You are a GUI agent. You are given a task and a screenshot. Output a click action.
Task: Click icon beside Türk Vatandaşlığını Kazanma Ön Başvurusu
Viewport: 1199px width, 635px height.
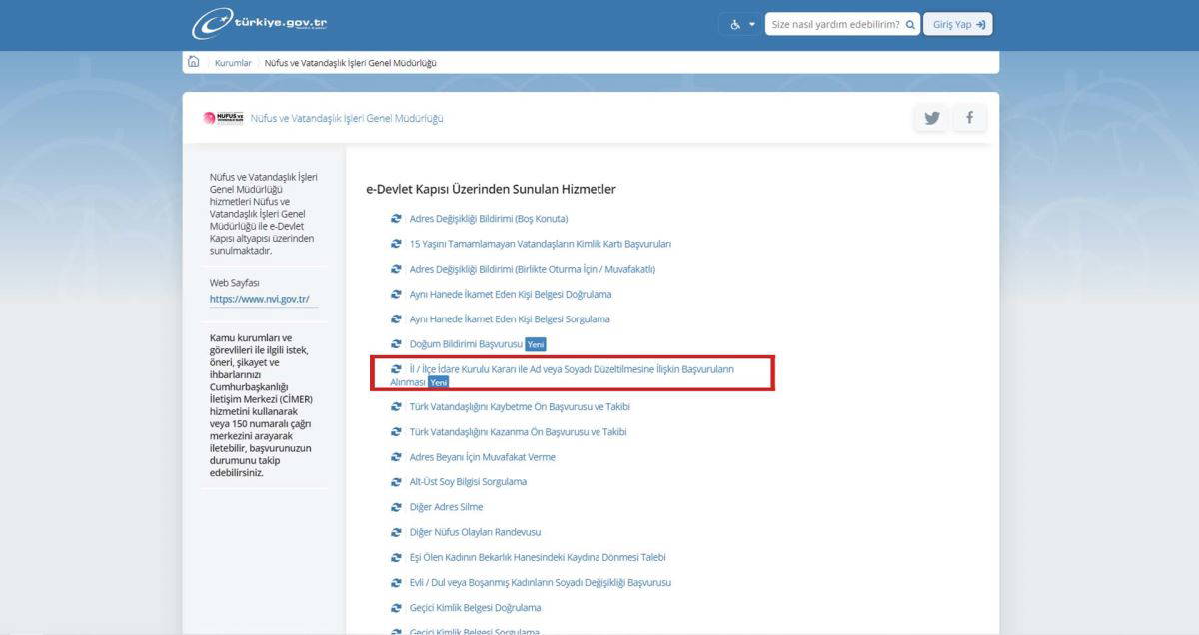(x=396, y=432)
